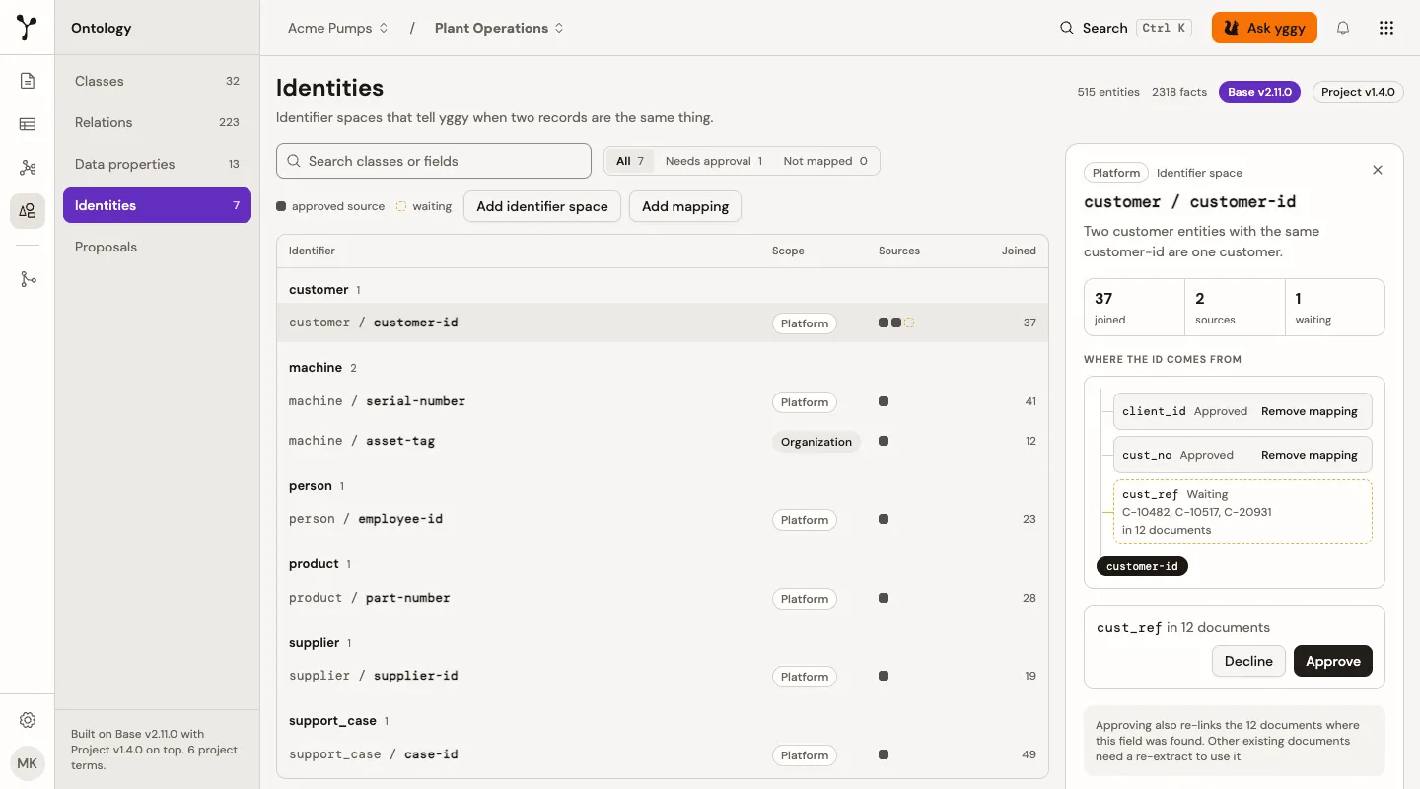Click the Add mapping button
Viewport: 1420px width, 789px height.
(x=685, y=206)
